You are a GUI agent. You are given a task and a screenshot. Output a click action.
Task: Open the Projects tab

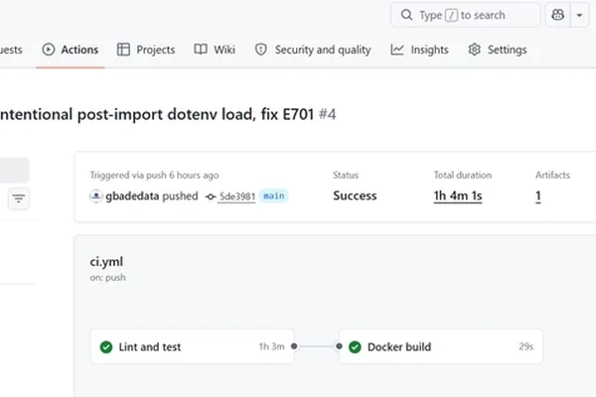click(146, 50)
